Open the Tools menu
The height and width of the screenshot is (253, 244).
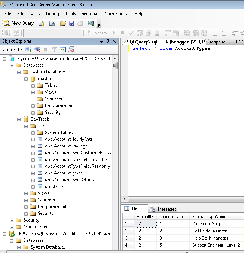point(70,14)
